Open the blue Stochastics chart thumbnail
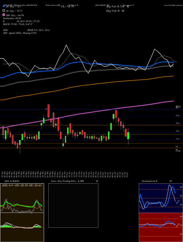This screenshot has width=183, height=242. 161,198
